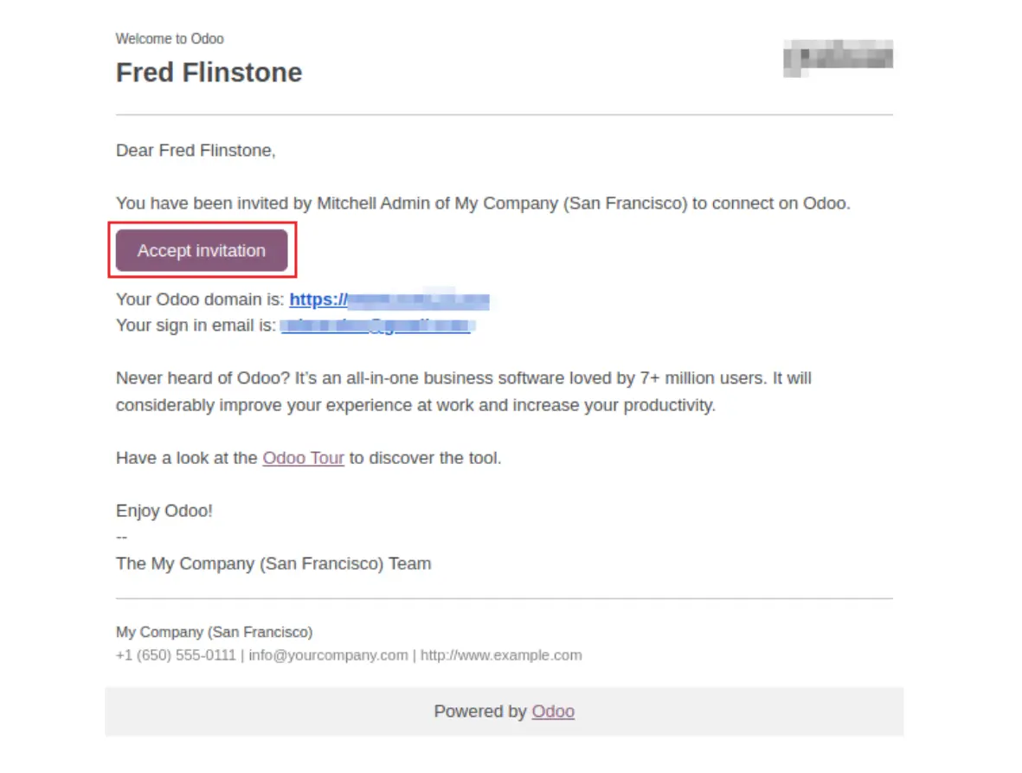Click info@yourcompany.com in the footer

328,655
